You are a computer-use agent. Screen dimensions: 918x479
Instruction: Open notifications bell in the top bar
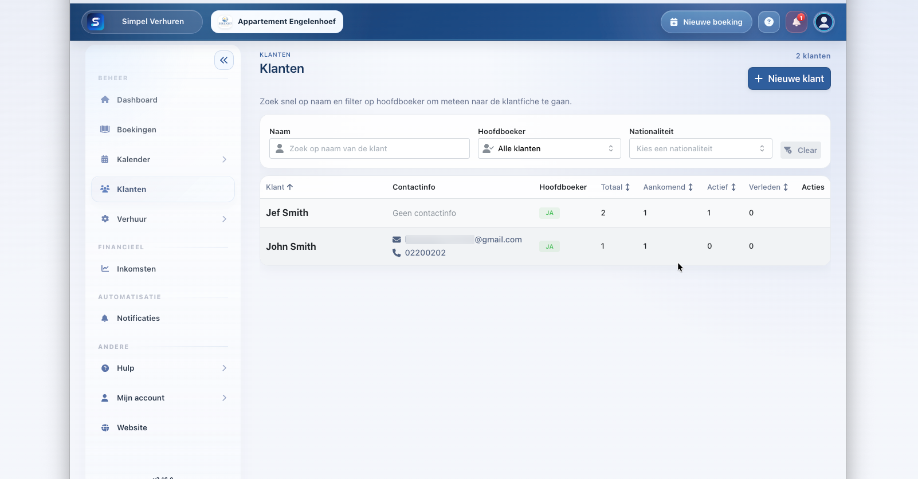pyautogui.click(x=797, y=22)
